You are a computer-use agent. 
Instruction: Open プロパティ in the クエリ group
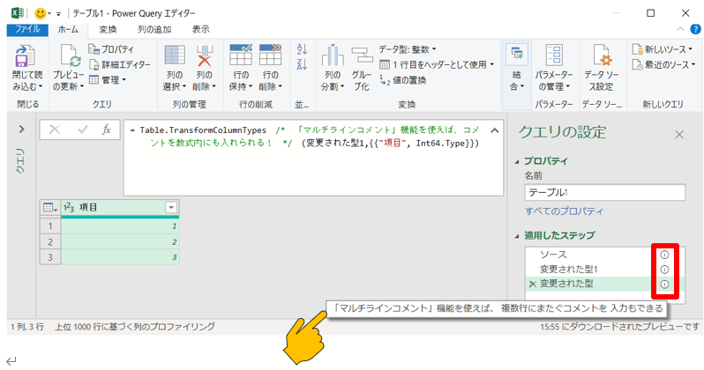pos(111,49)
